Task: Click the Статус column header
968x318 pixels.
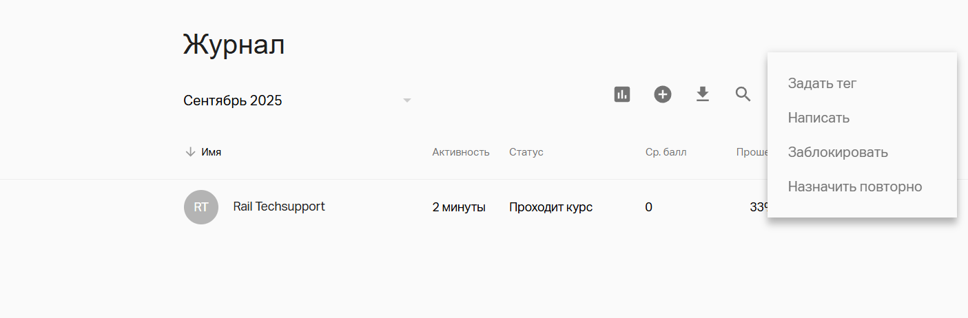Action: coord(526,152)
